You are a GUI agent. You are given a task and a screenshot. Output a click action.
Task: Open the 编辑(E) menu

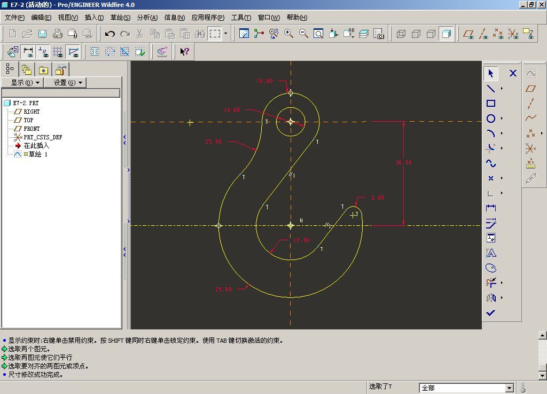click(41, 18)
